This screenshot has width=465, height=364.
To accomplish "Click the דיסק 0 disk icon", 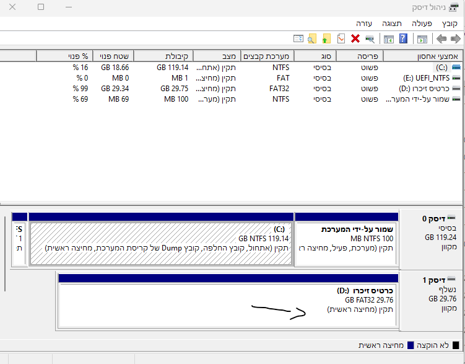I will coord(451,218).
